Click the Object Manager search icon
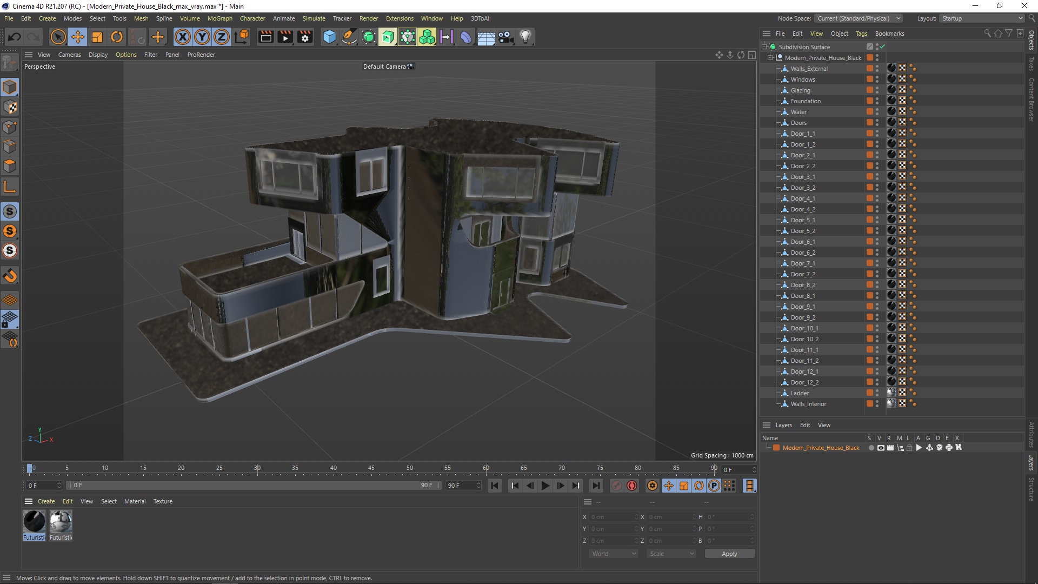1038x584 pixels. [x=987, y=34]
